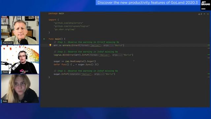The image size is (211, 119).
Task: Click the warnings count indicator in editor corner
Action: (x=200, y=14)
